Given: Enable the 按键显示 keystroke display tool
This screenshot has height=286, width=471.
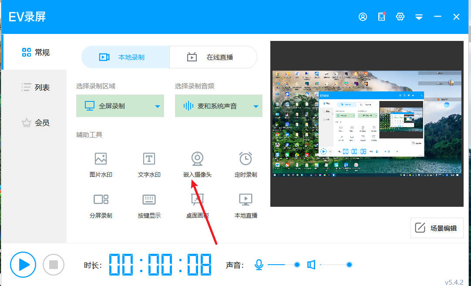Looking at the screenshot, I should 149,205.
